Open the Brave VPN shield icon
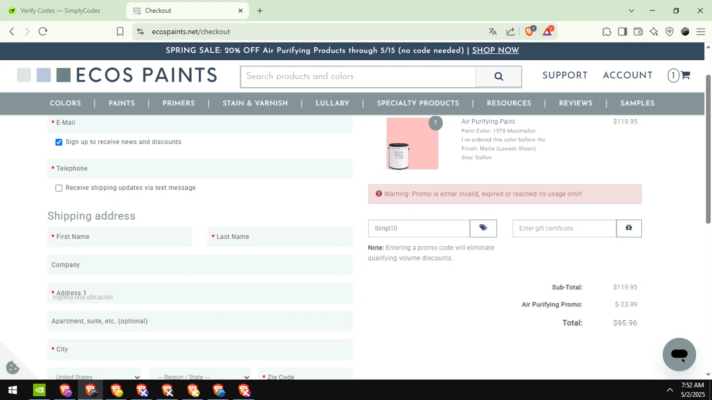Image resolution: width=712 pixels, height=400 pixels. click(669, 31)
